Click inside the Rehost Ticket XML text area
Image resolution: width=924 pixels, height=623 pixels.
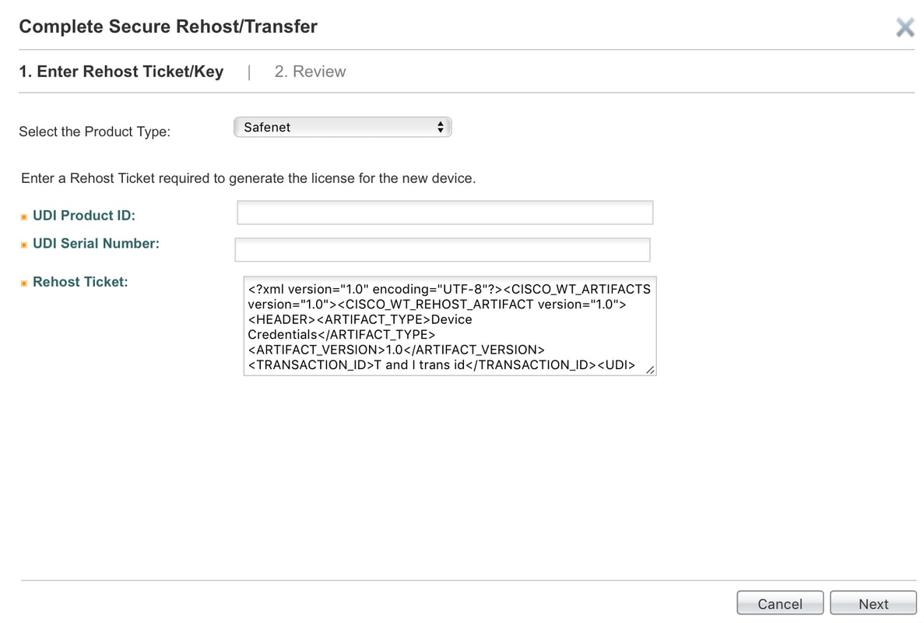(x=450, y=326)
